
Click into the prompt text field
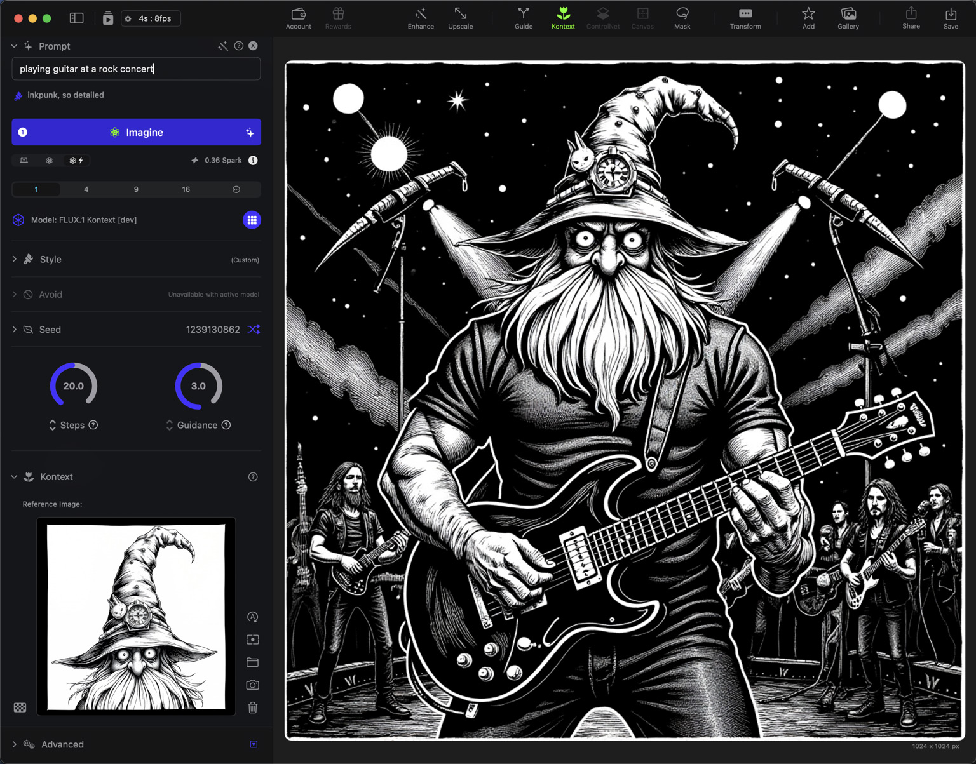pos(136,69)
